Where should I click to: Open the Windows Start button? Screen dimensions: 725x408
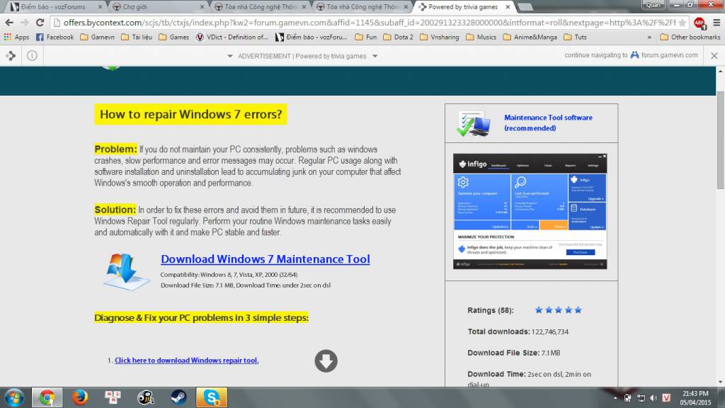(14, 397)
